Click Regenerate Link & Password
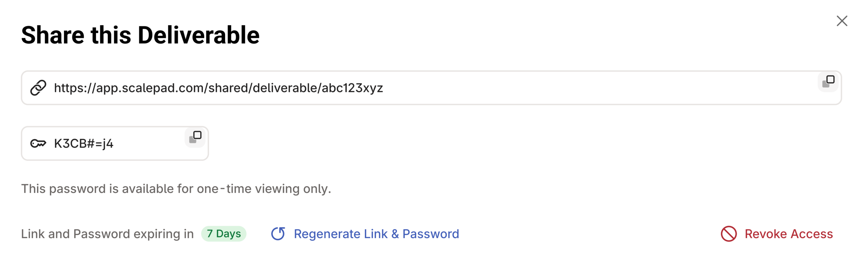 377,233
